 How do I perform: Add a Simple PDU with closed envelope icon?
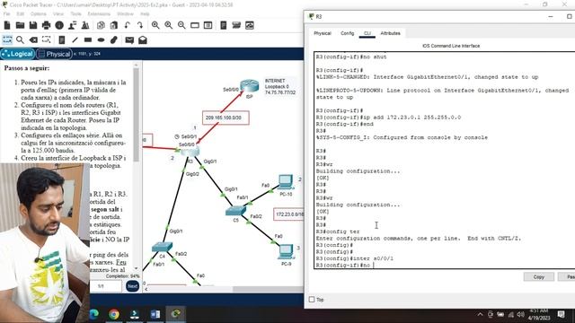tap(129, 39)
